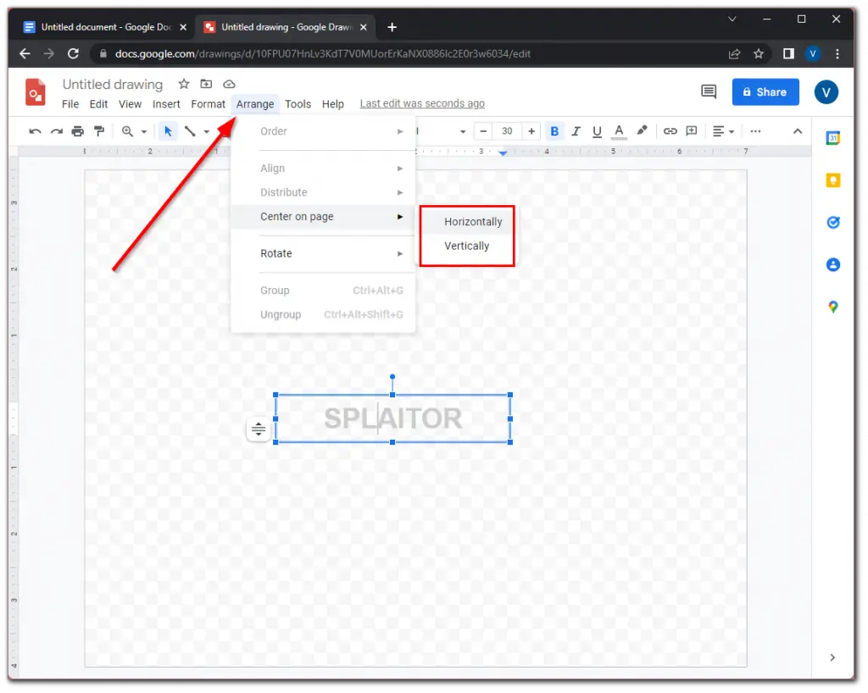Open the Format menu
868x693 pixels.
pos(208,103)
